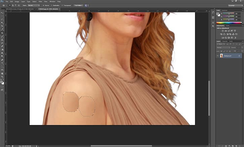The height and width of the screenshot is (147, 244).
Task: Select the Eraser tool
Action: pos(2,46)
